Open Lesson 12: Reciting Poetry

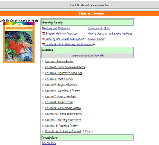pyautogui.click(x=62, y=126)
